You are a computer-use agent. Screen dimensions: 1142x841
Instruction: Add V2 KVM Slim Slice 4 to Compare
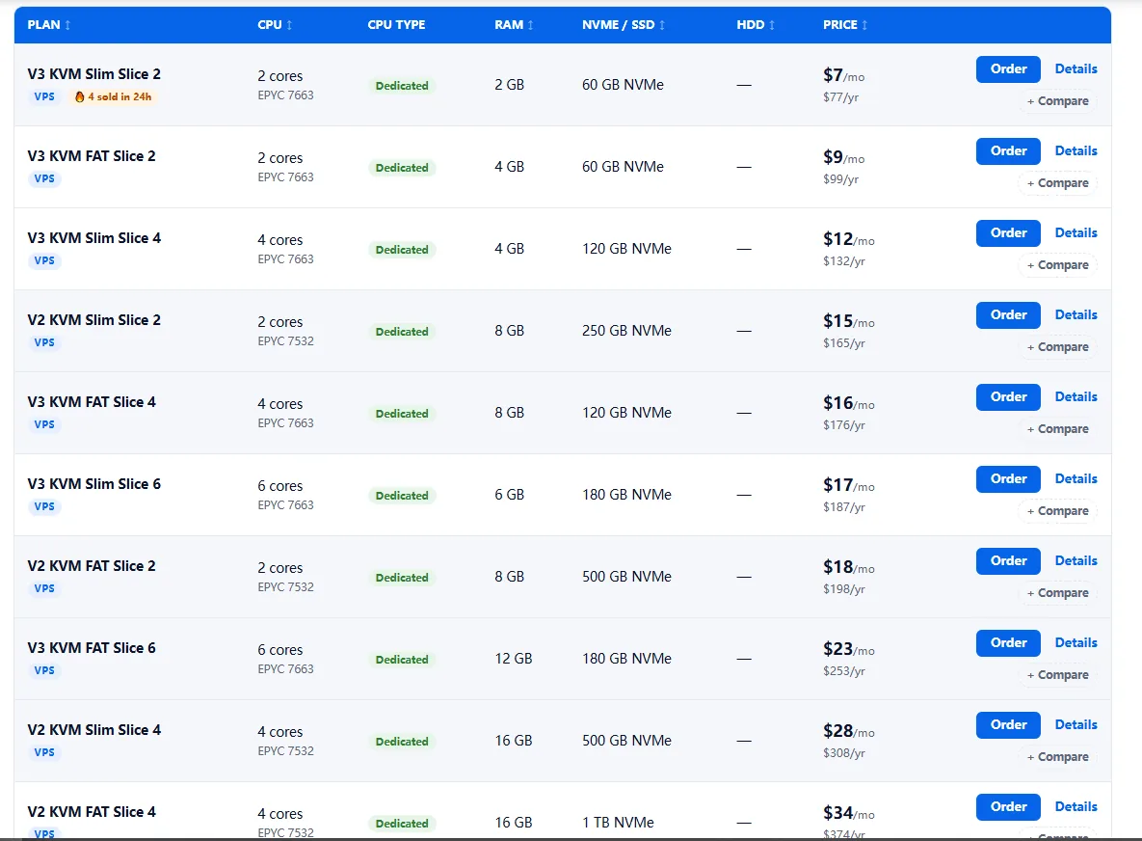point(1057,757)
